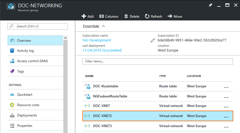Open the DOC-VNET3 virtual network
The image size is (240, 133).
[102, 126]
